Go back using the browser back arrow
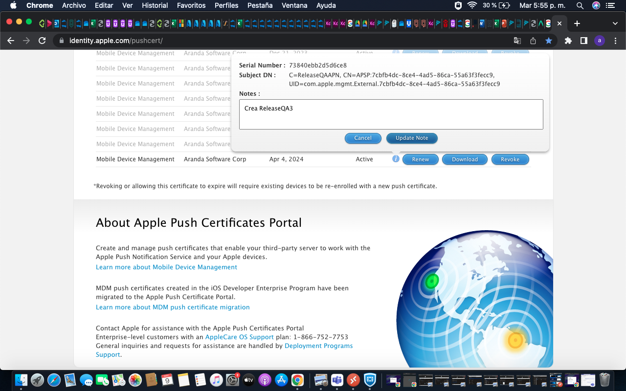This screenshot has width=626, height=391. [11, 41]
